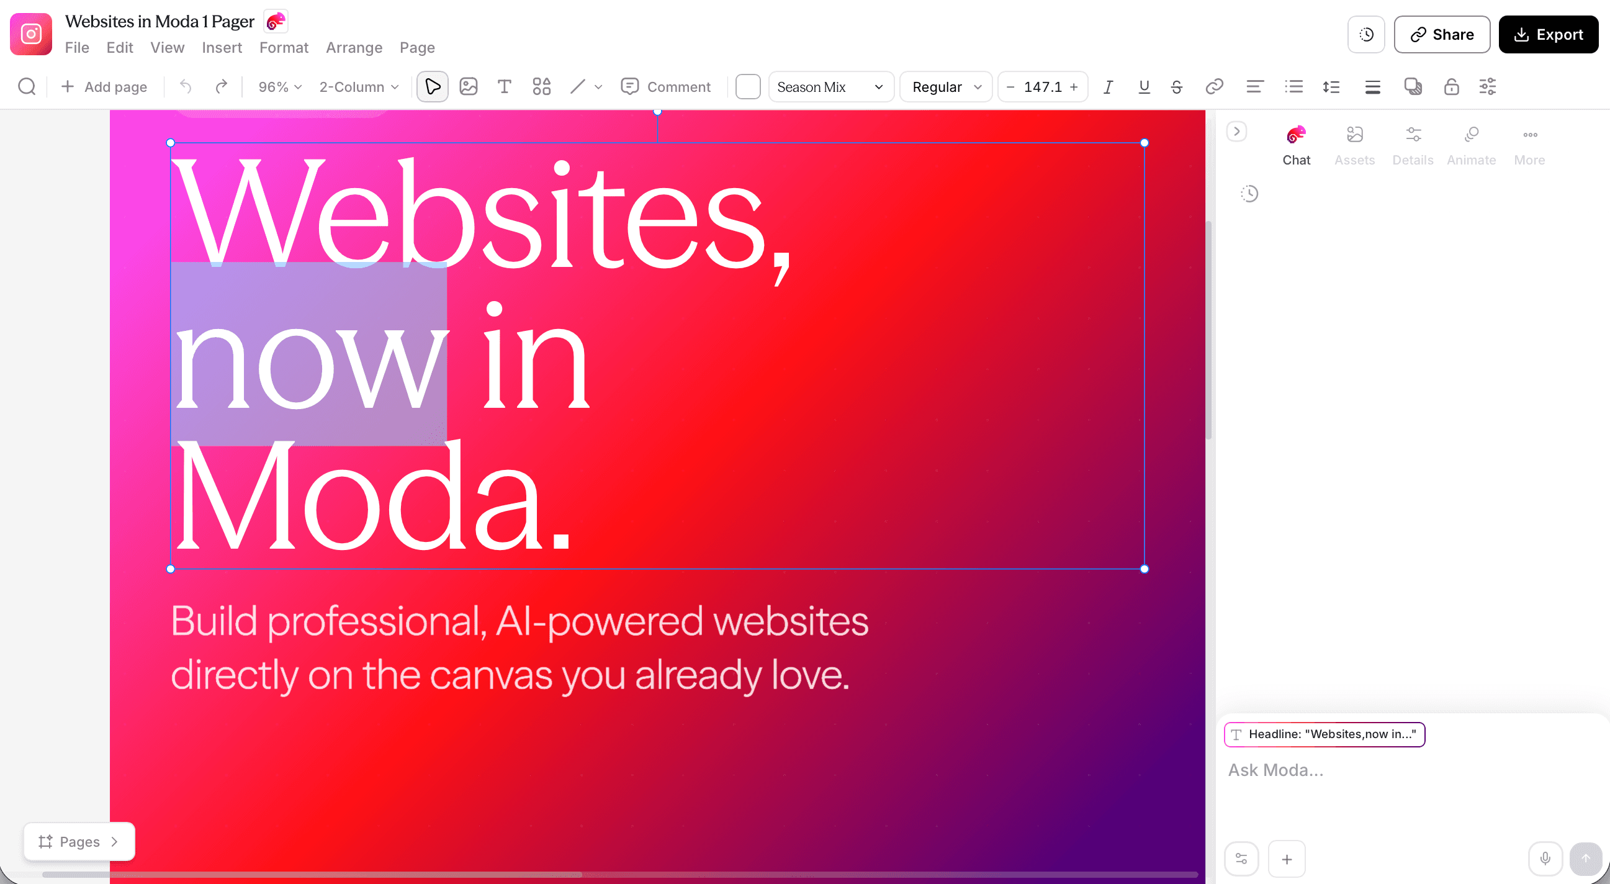Open the 96% zoom dropdown
1610x884 pixels.
pos(280,87)
